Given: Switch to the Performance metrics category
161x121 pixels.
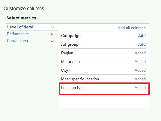Looking at the screenshot, I should [18, 34].
